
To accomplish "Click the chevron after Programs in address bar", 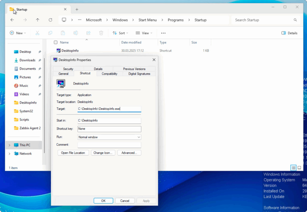I will coord(189,20).
